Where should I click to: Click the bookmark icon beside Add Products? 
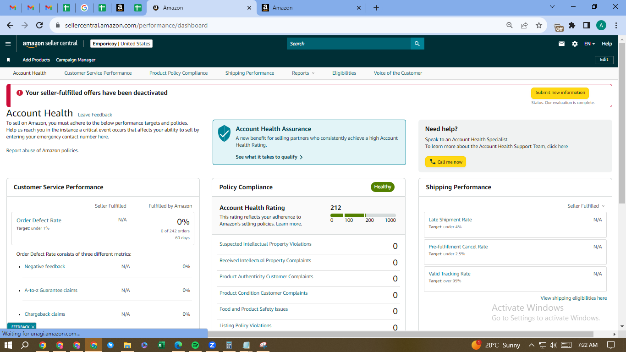tap(8, 60)
